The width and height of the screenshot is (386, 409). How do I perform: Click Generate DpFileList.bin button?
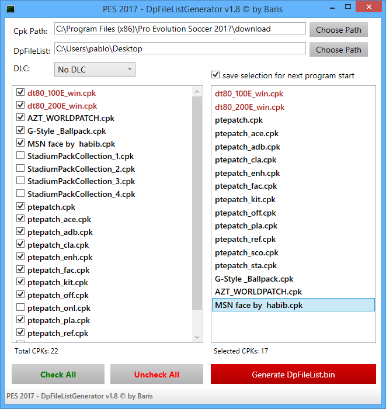tap(294, 374)
